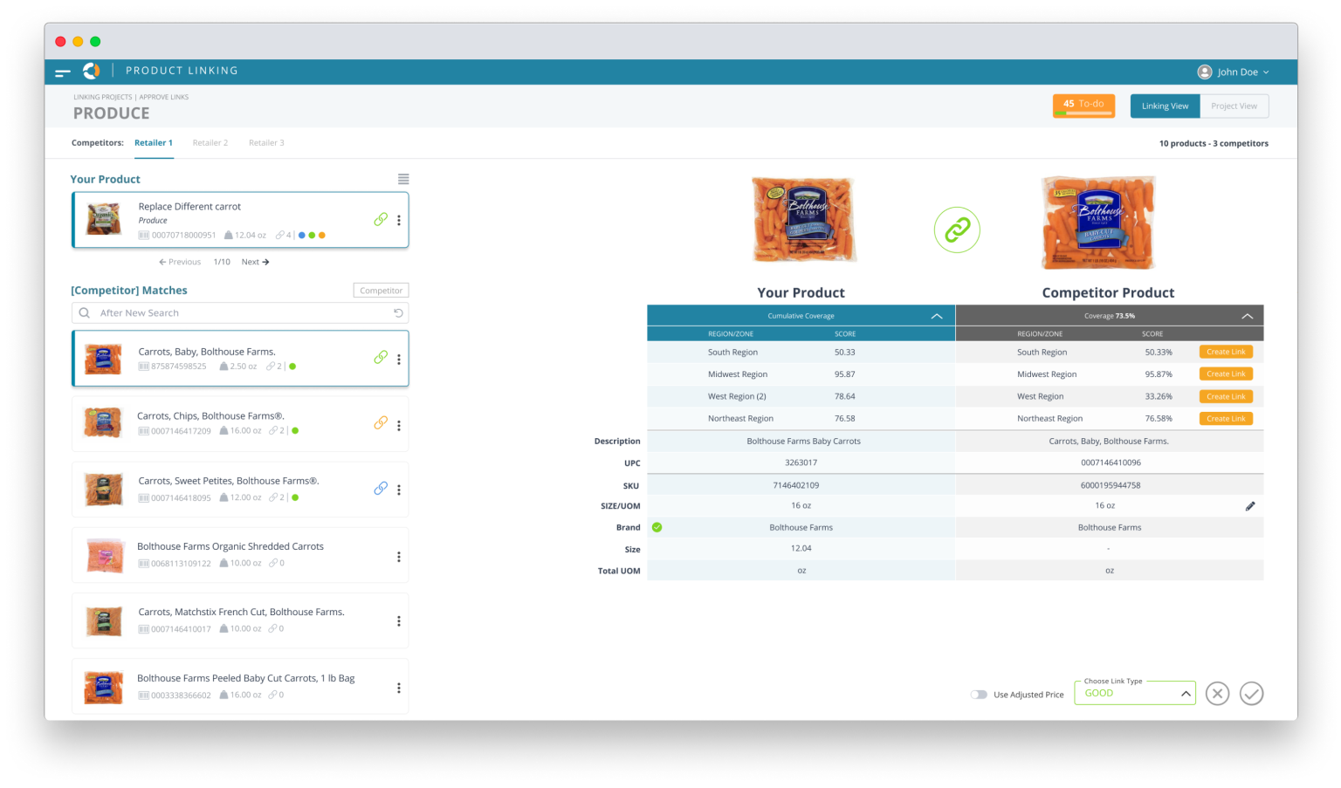This screenshot has width=1341, height=788.
Task: Select Retailer 2 competitor tab
Action: point(210,143)
